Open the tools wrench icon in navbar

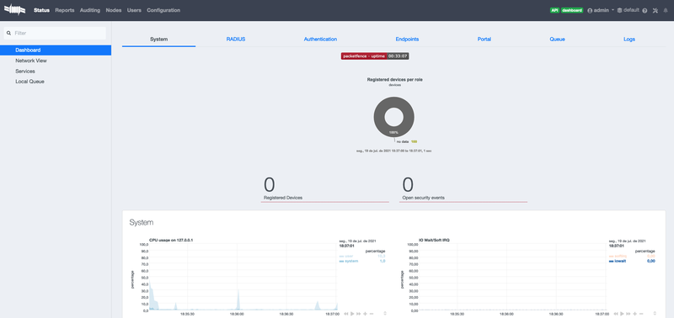click(x=655, y=11)
